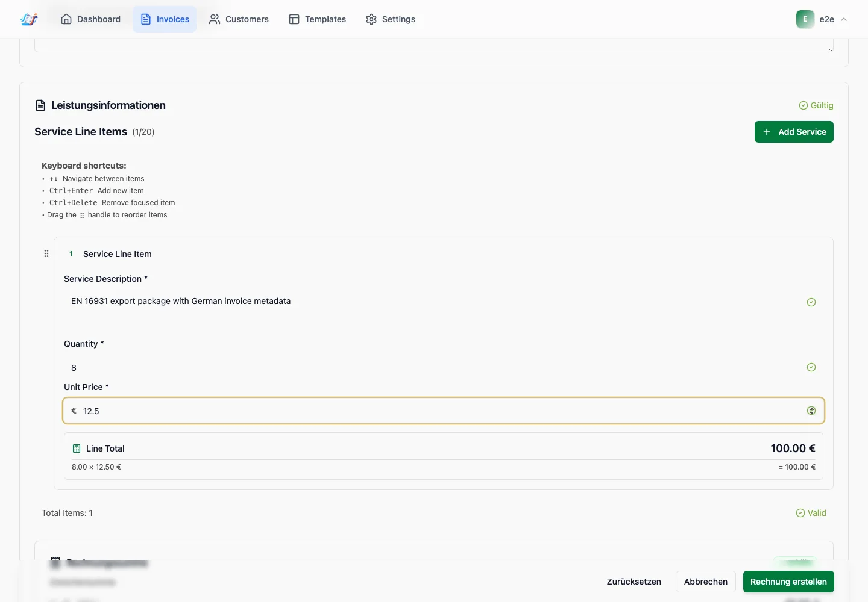Click the Service Line Items heading
This screenshot has height=602, width=868.
tap(81, 132)
